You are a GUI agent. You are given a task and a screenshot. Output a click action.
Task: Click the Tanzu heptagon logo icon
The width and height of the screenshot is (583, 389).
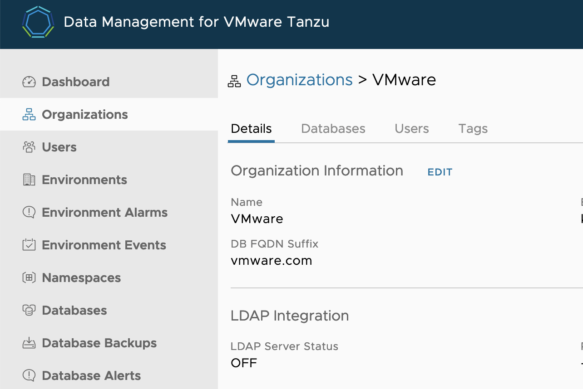[x=38, y=22]
